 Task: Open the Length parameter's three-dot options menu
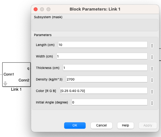(x=152, y=46)
